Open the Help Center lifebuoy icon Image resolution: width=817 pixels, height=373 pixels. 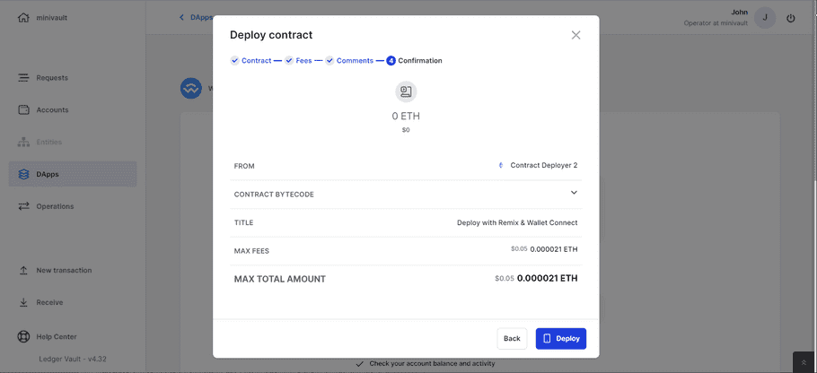[24, 336]
